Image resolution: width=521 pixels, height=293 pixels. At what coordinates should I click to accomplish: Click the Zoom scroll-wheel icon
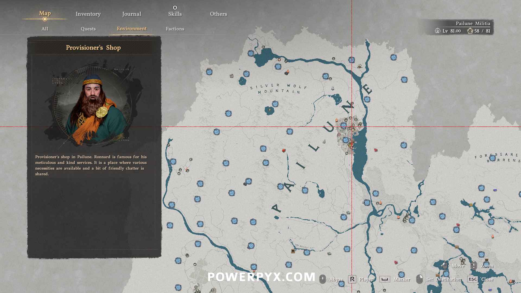[474, 266]
